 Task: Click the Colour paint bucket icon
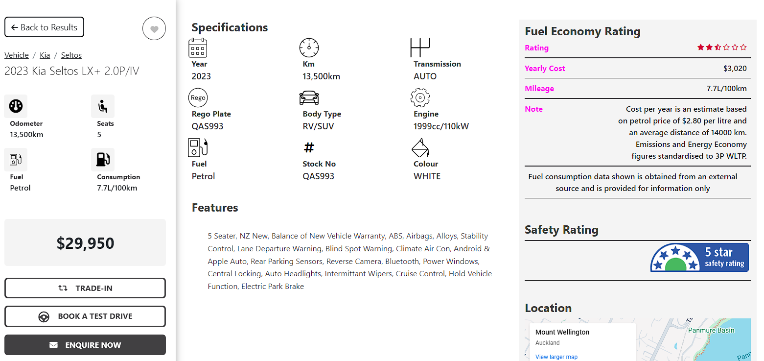point(420,147)
